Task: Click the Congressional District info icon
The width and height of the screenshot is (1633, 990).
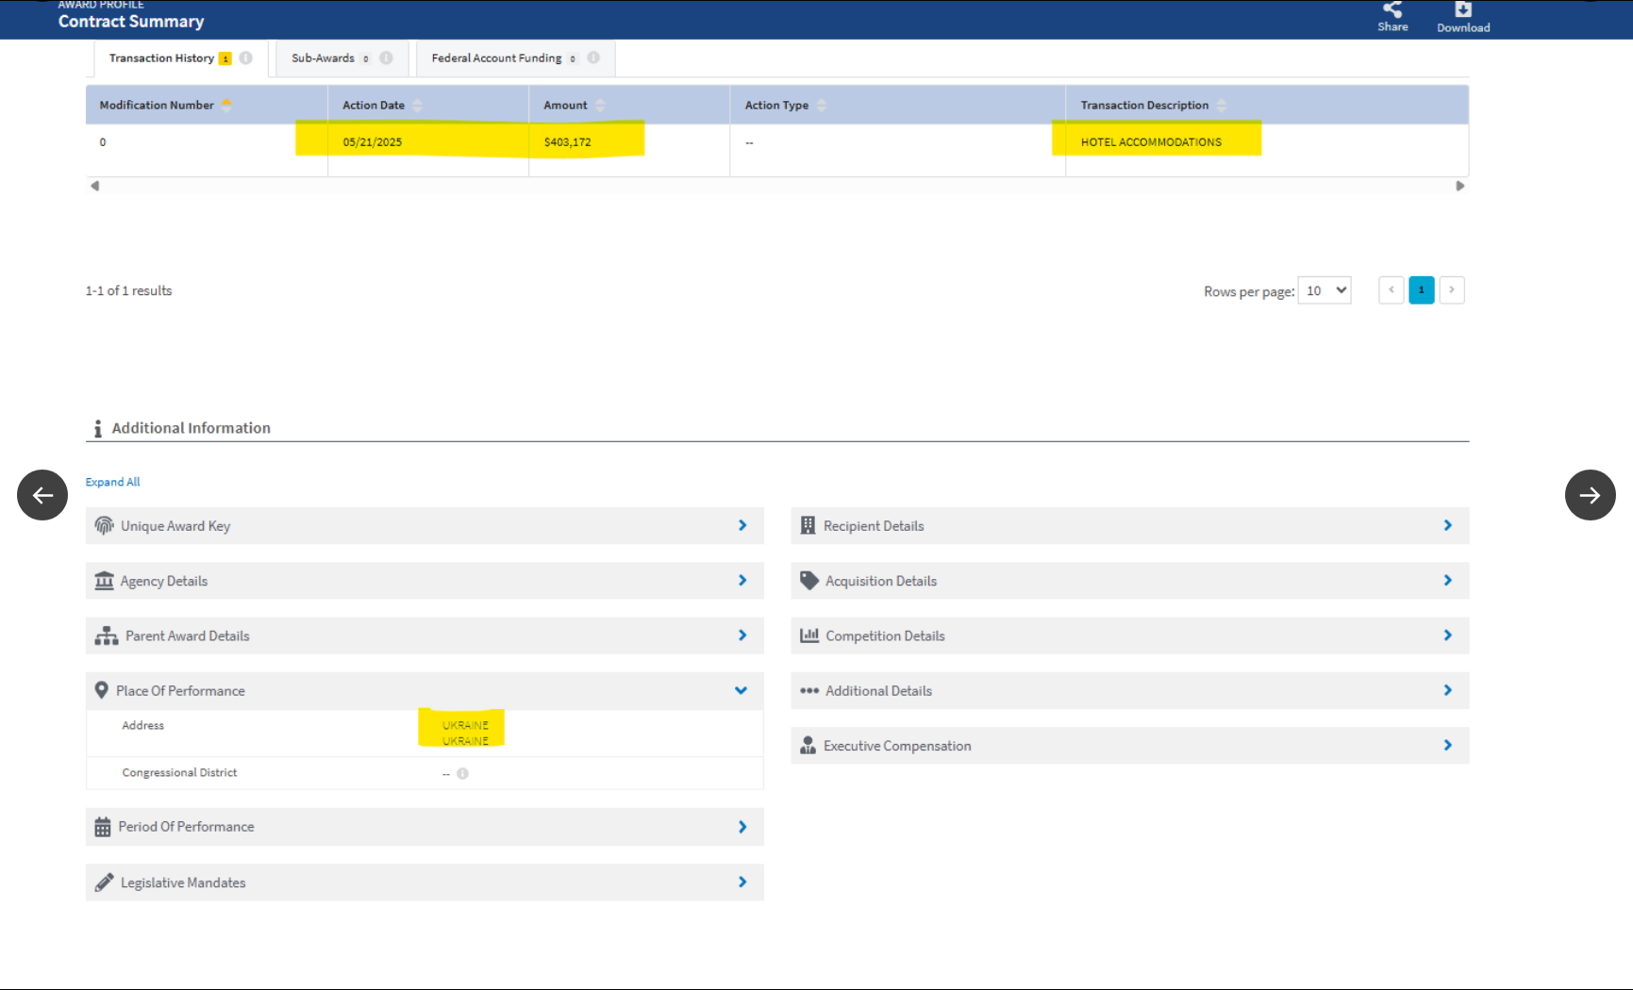Action: (x=462, y=773)
